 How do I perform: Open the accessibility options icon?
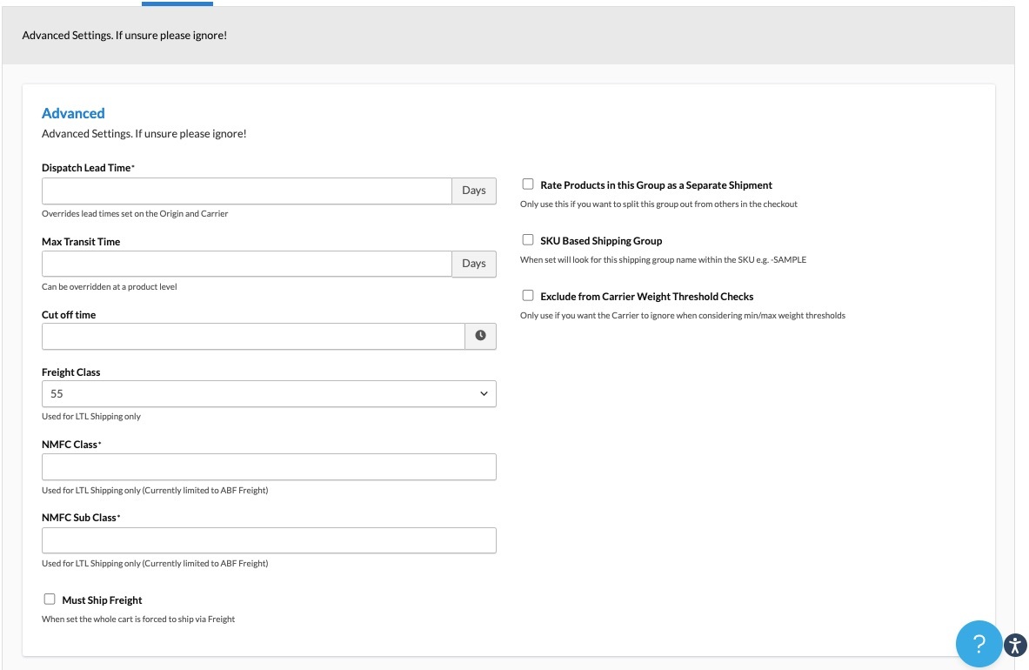point(1015,645)
